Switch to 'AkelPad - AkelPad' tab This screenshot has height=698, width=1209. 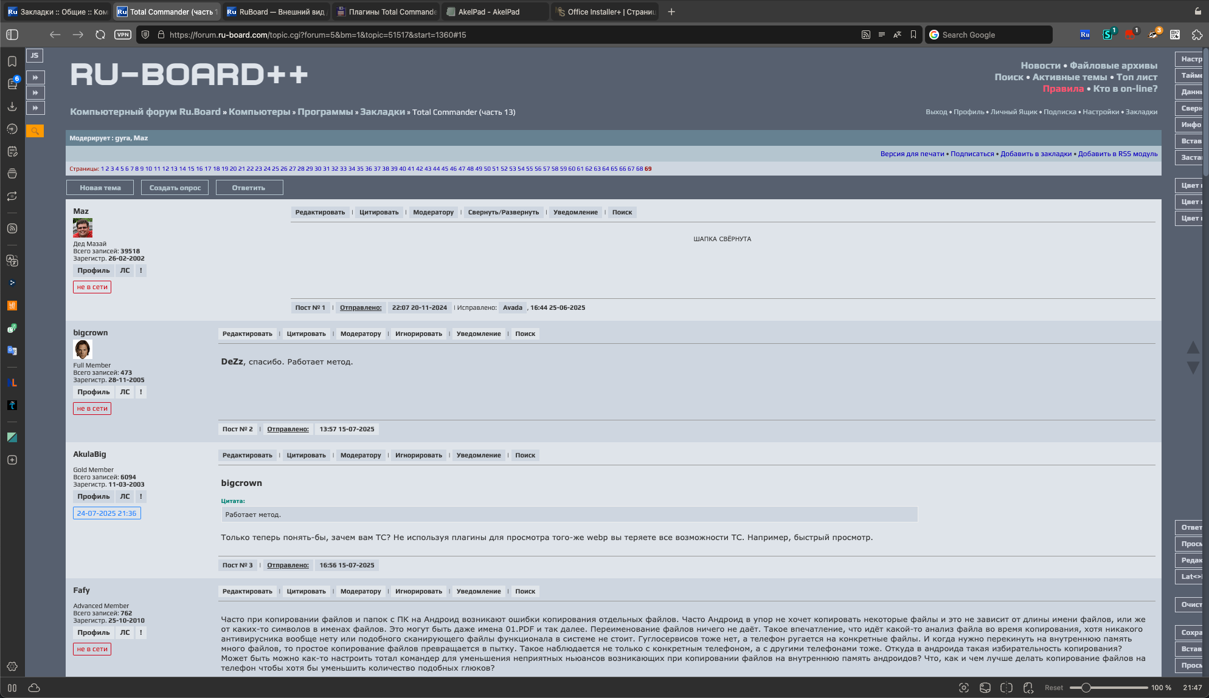[x=495, y=12]
